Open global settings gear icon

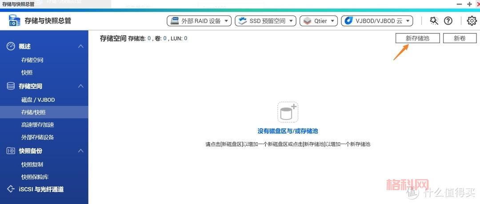point(472,21)
